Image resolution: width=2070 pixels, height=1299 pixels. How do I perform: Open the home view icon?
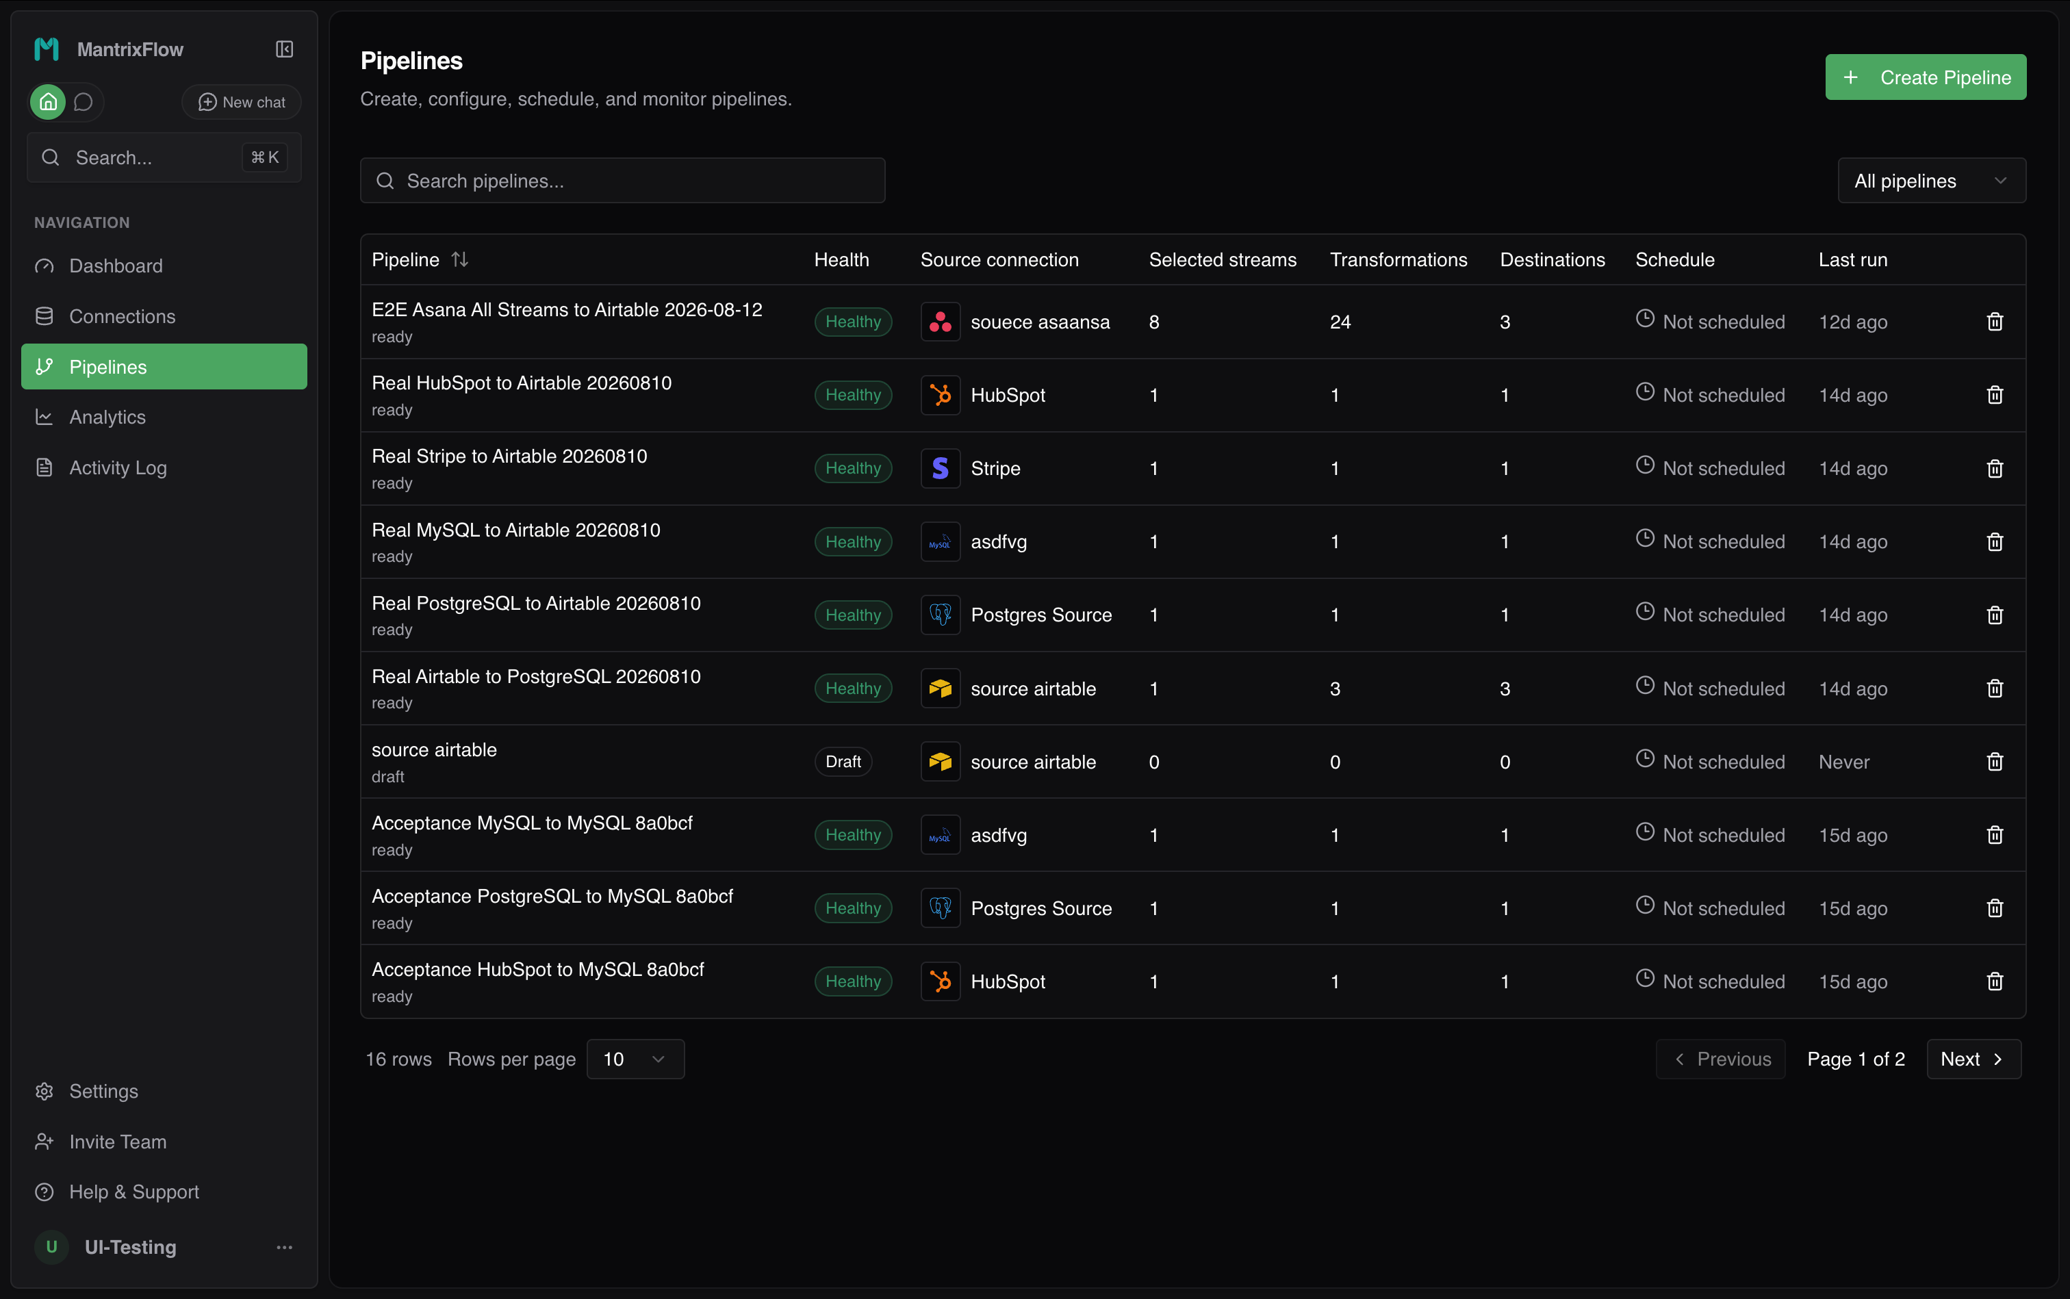[x=48, y=102]
